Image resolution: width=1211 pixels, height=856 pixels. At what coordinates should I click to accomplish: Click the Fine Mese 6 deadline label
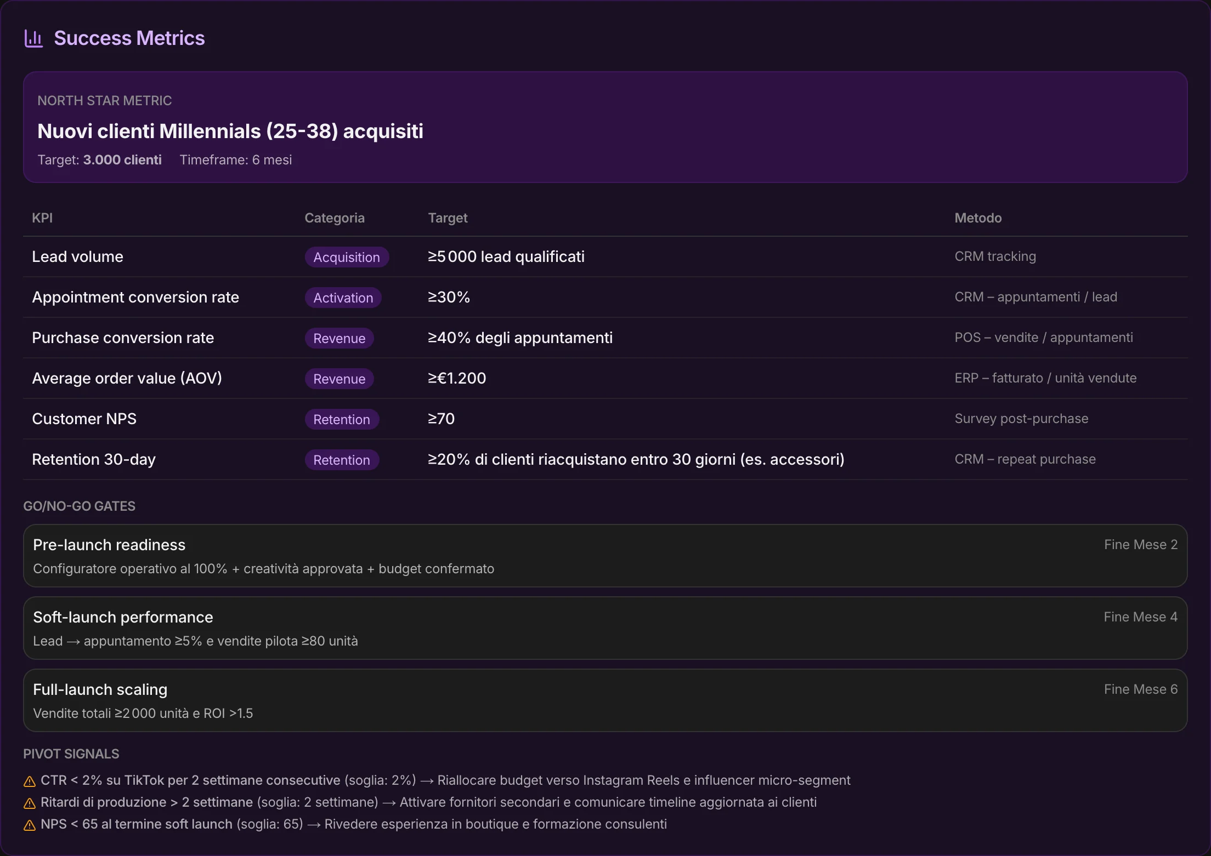coord(1141,689)
